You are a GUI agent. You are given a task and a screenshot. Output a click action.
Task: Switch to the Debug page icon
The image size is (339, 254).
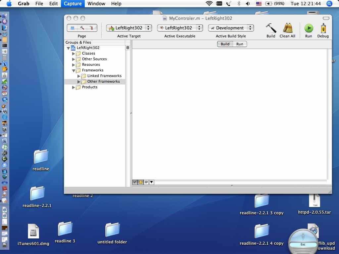point(92,28)
